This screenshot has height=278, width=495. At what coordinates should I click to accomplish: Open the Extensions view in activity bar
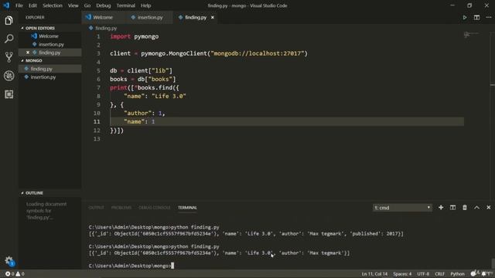pyautogui.click(x=9, y=94)
